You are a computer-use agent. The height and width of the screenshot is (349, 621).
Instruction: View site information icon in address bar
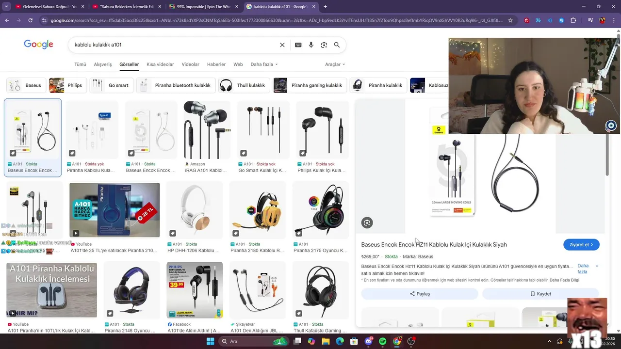pos(44,20)
